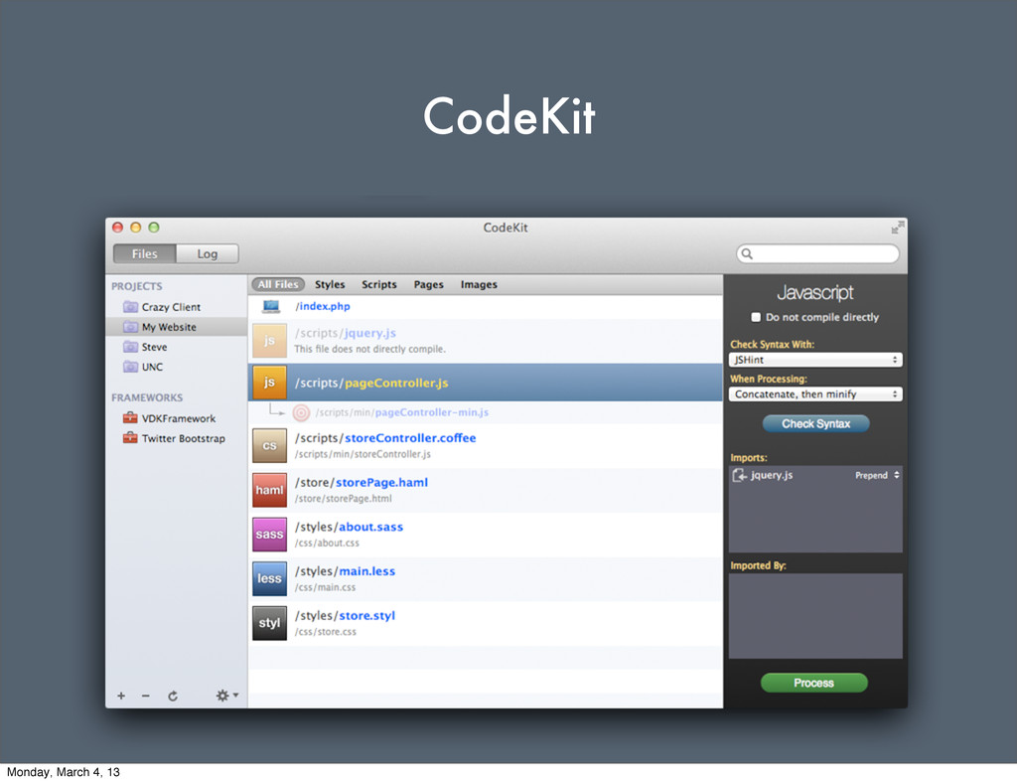Open the gear settings menu
This screenshot has height=783, width=1017.
226,696
